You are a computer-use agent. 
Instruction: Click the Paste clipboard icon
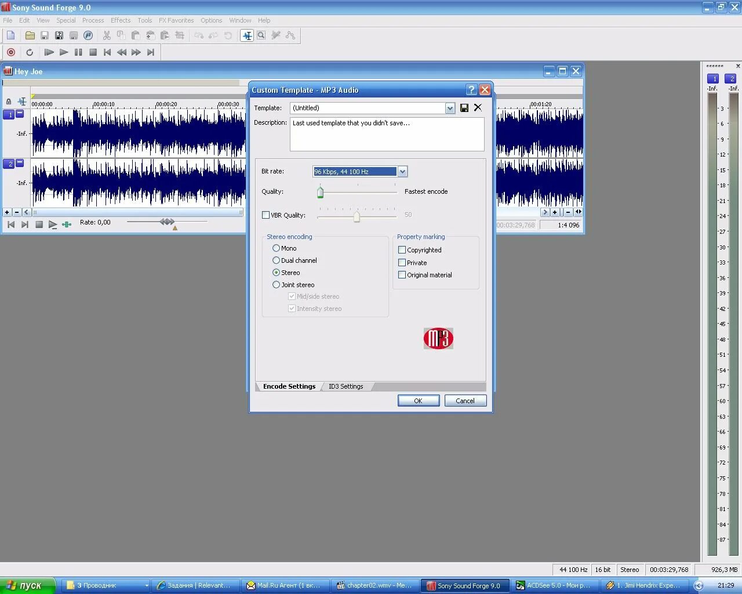click(x=136, y=35)
